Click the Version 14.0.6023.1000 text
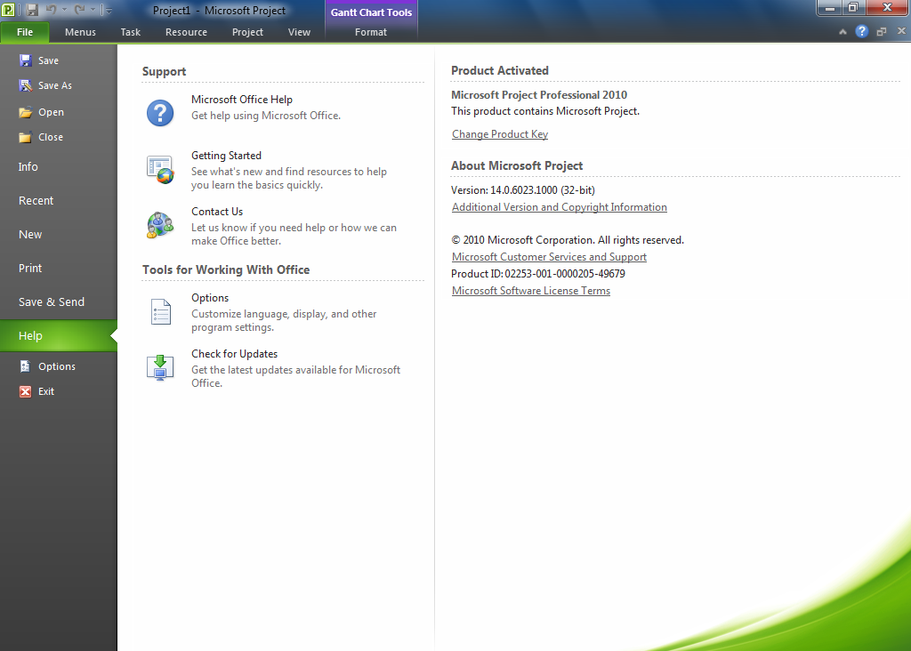This screenshot has width=911, height=651. 523,190
